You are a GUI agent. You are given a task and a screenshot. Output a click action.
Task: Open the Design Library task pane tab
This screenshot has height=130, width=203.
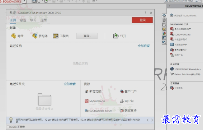tap(164, 20)
